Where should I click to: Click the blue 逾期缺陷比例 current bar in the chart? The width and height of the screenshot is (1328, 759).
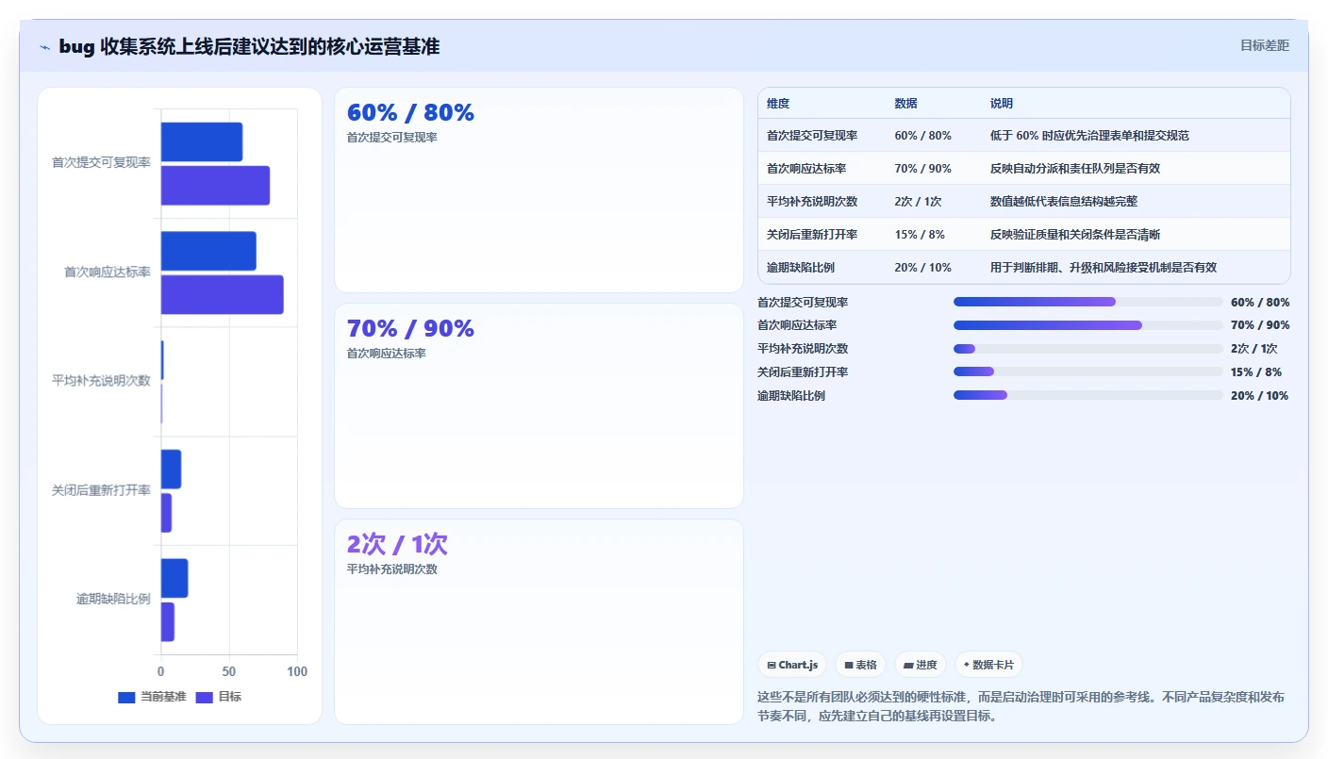tap(174, 578)
